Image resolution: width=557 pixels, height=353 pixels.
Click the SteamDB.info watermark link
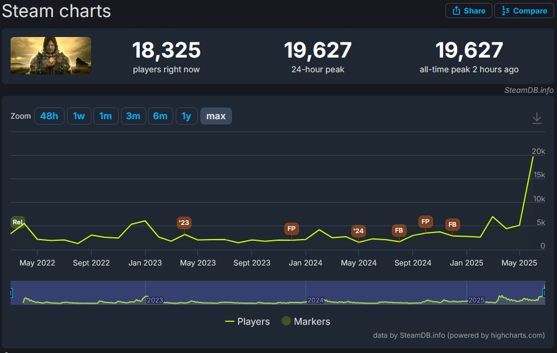coord(529,90)
